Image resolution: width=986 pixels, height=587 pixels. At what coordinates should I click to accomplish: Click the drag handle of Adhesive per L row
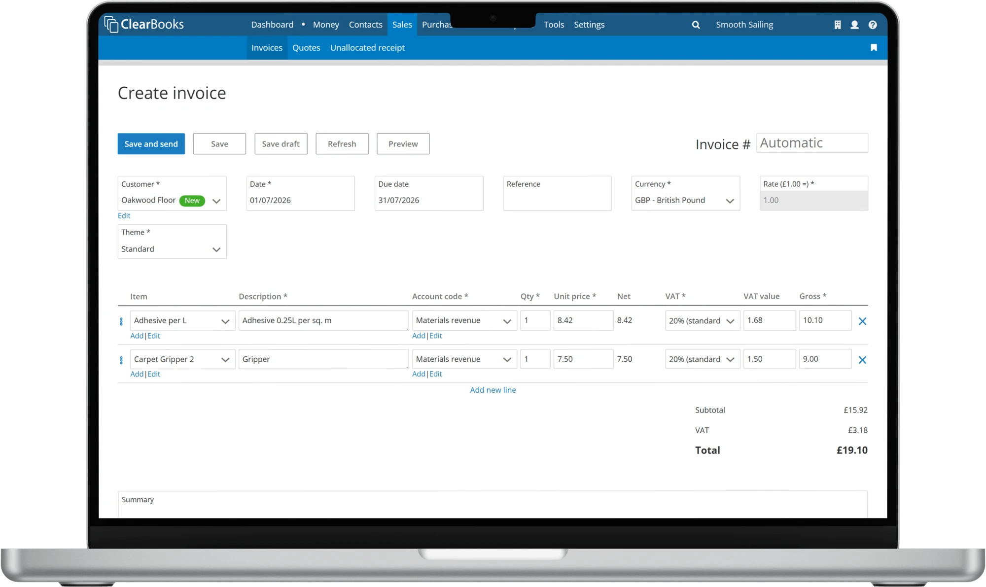121,321
